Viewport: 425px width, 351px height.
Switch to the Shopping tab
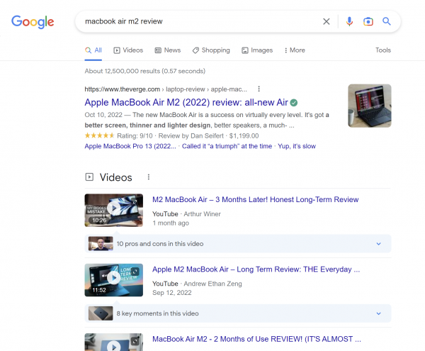tap(211, 50)
